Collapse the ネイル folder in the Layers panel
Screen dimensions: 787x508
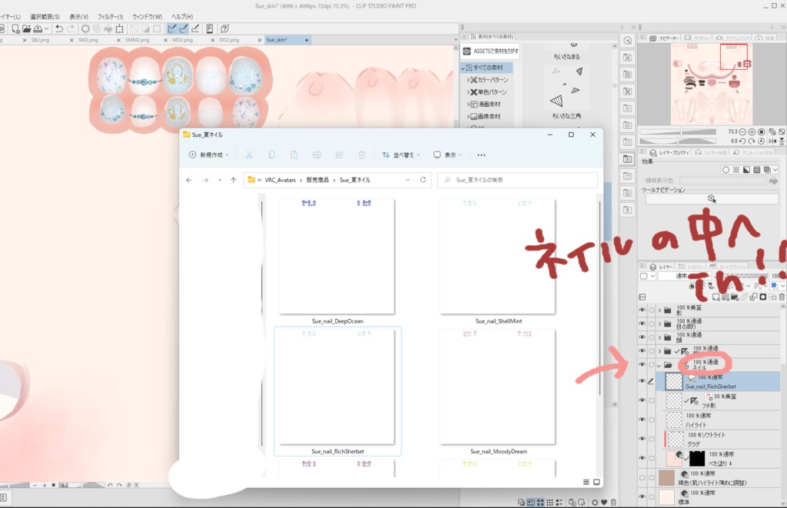(x=659, y=364)
